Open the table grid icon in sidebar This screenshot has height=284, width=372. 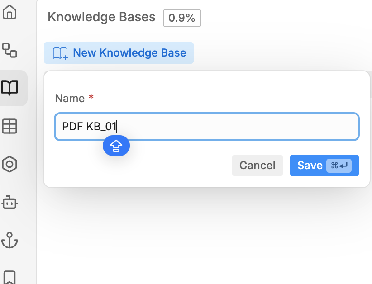coord(10,126)
